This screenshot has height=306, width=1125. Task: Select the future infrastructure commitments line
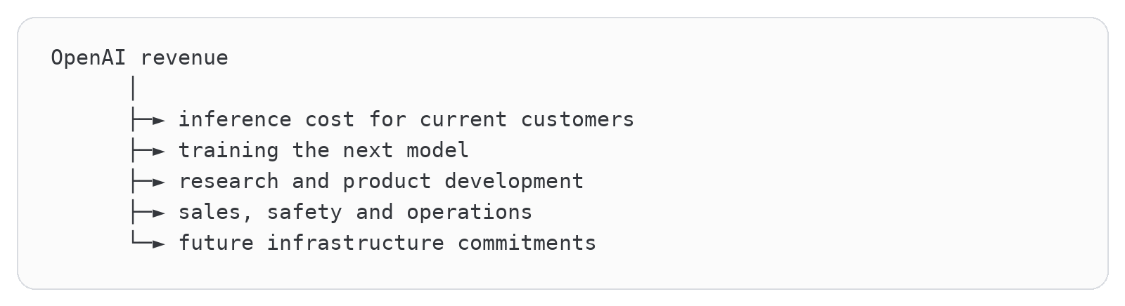(x=387, y=243)
